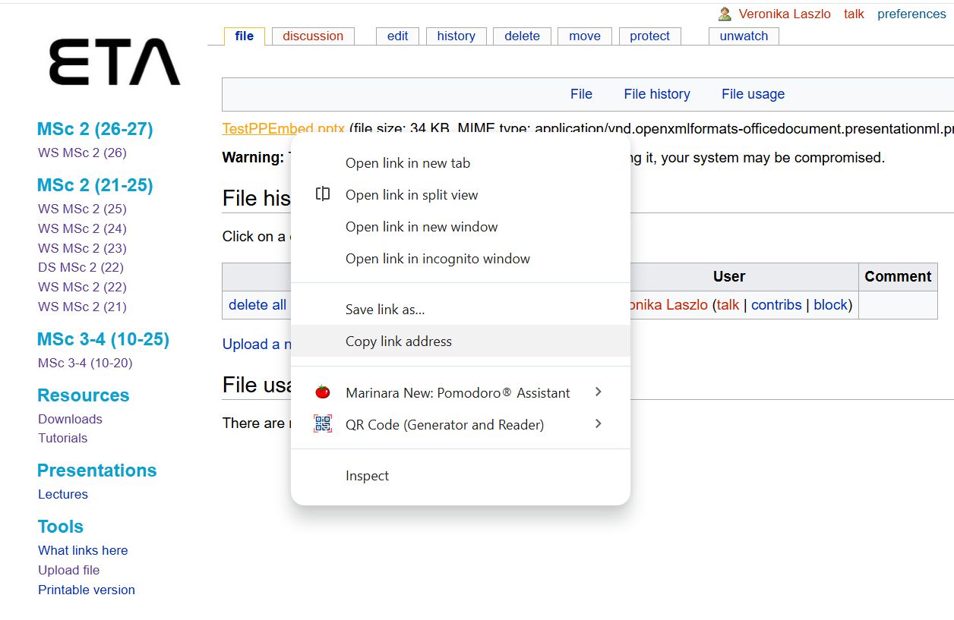Click the unwatch tab
This screenshot has height=620, width=954.
point(744,36)
